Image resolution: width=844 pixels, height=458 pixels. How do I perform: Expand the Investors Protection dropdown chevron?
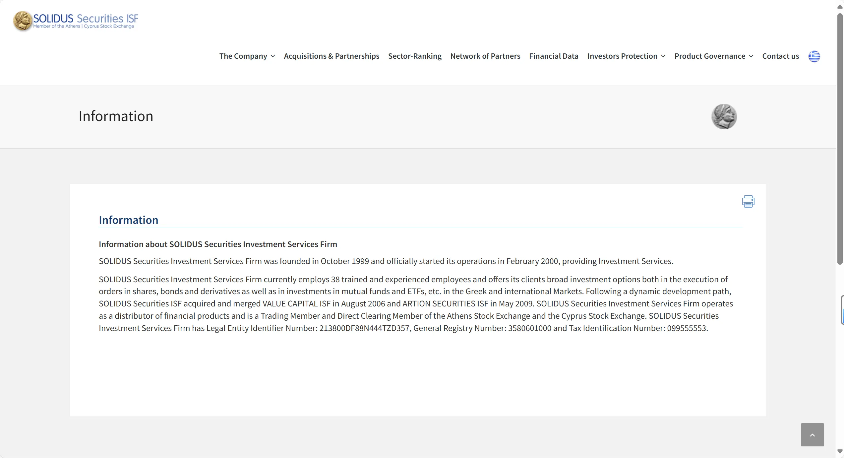tap(663, 56)
